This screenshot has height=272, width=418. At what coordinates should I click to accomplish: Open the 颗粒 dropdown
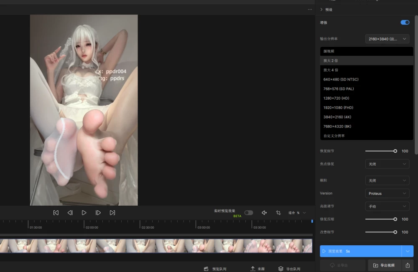click(x=387, y=181)
